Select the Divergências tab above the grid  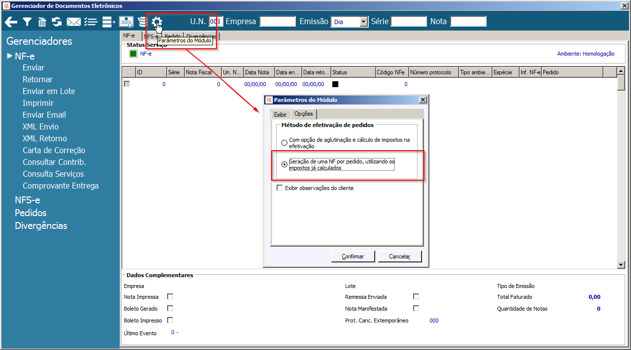click(202, 36)
